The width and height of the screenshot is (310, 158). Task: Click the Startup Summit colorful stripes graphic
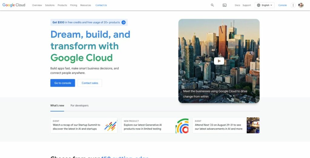click(x=110, y=126)
